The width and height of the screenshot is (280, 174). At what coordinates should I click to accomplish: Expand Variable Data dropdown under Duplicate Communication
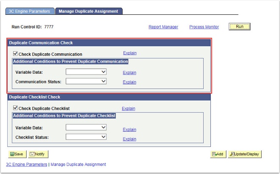(x=86, y=72)
